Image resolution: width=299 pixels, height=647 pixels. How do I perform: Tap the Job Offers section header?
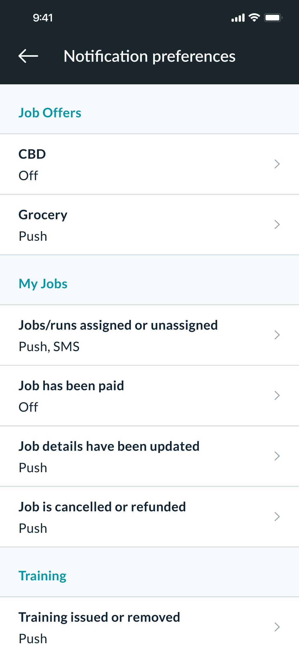(x=50, y=113)
